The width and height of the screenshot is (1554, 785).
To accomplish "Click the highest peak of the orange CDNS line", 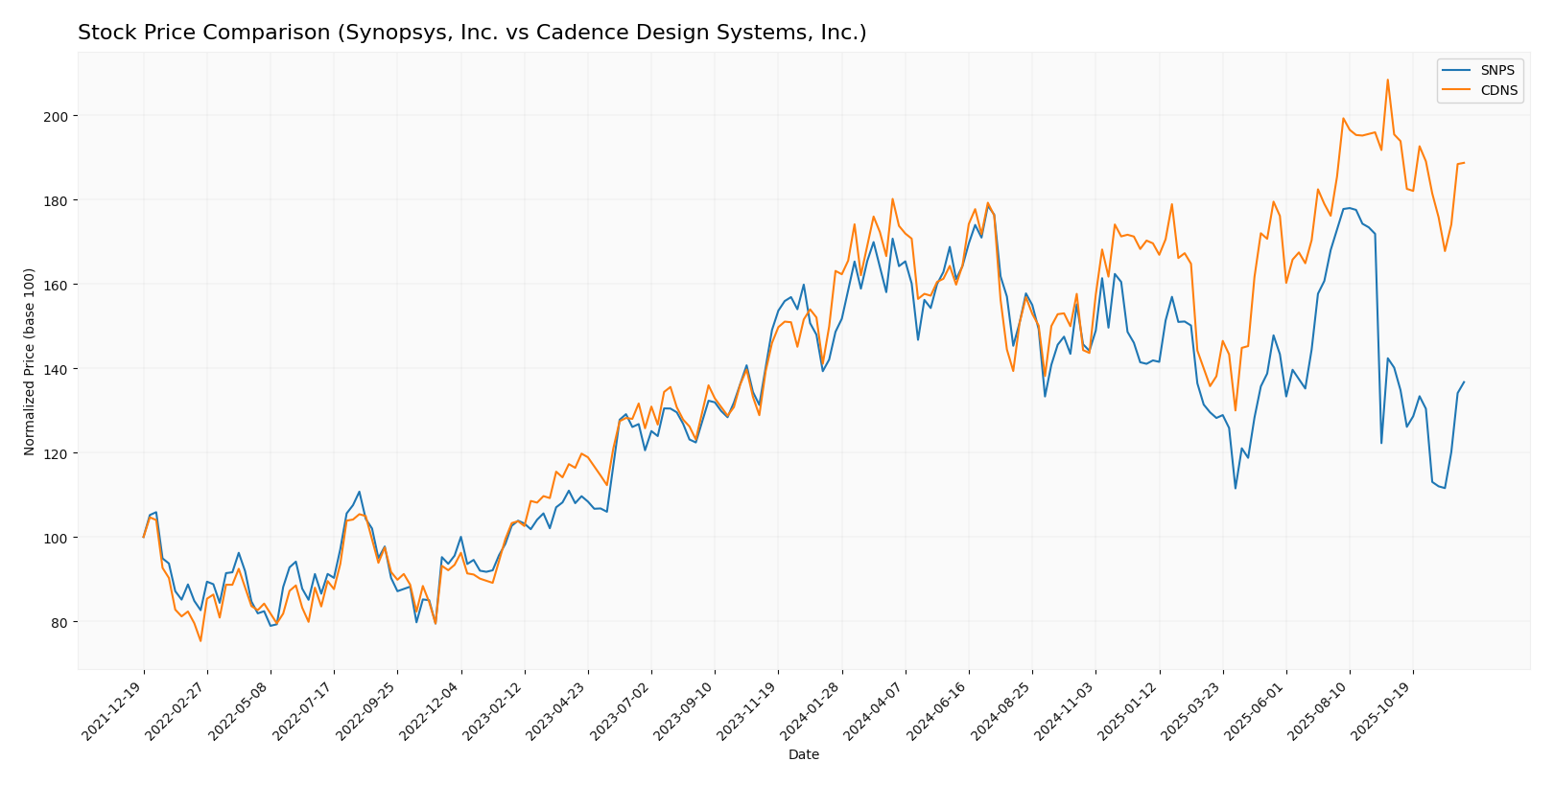I will (1387, 80).
